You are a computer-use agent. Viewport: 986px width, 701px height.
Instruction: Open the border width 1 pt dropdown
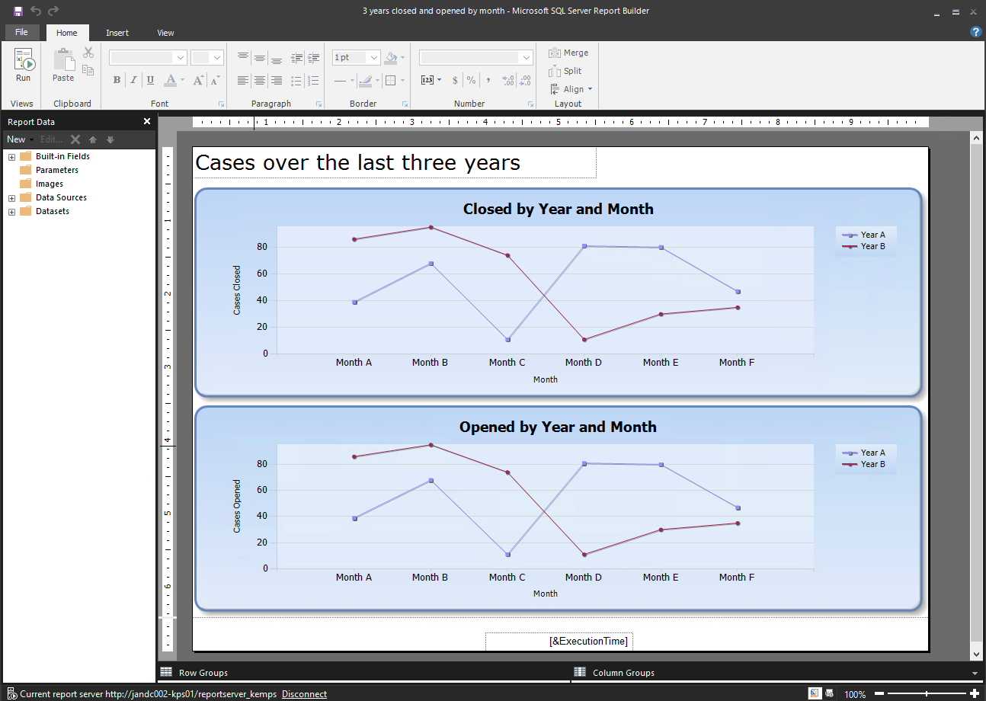[373, 58]
